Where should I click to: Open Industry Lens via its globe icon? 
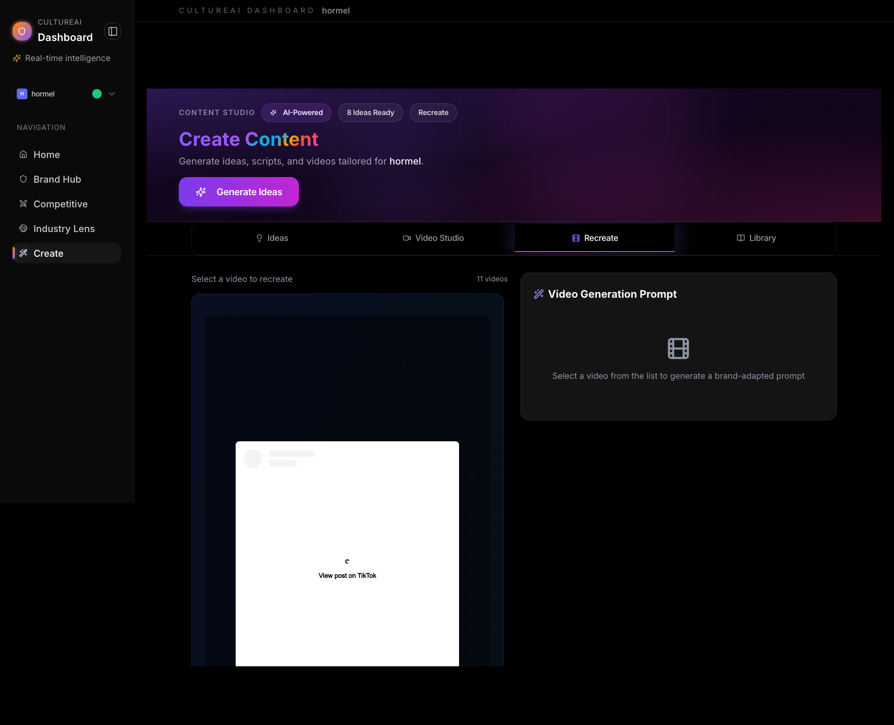click(x=24, y=228)
